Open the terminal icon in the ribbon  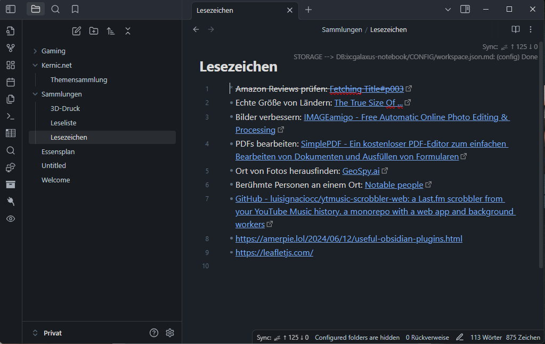[x=11, y=116]
